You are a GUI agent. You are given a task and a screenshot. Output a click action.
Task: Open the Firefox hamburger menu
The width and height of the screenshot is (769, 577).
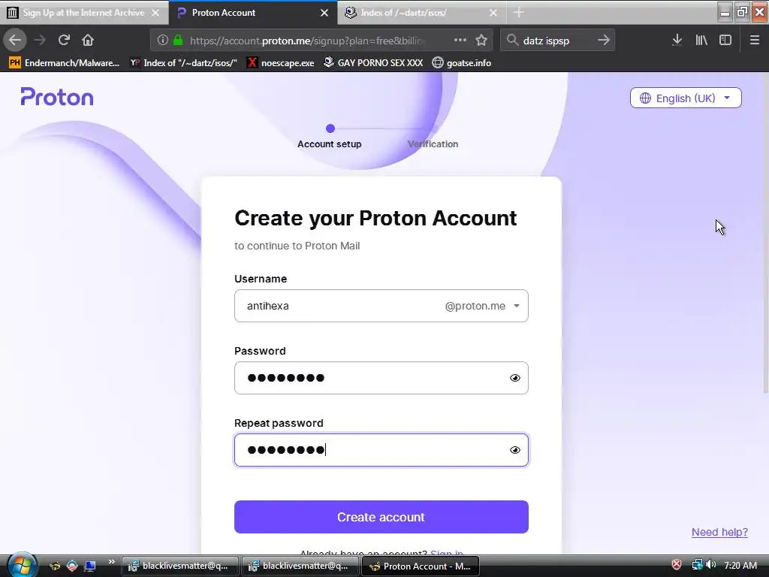[x=754, y=41]
